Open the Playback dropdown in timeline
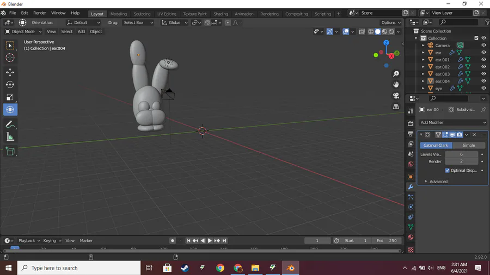Image resolution: width=490 pixels, height=275 pixels. point(29,241)
